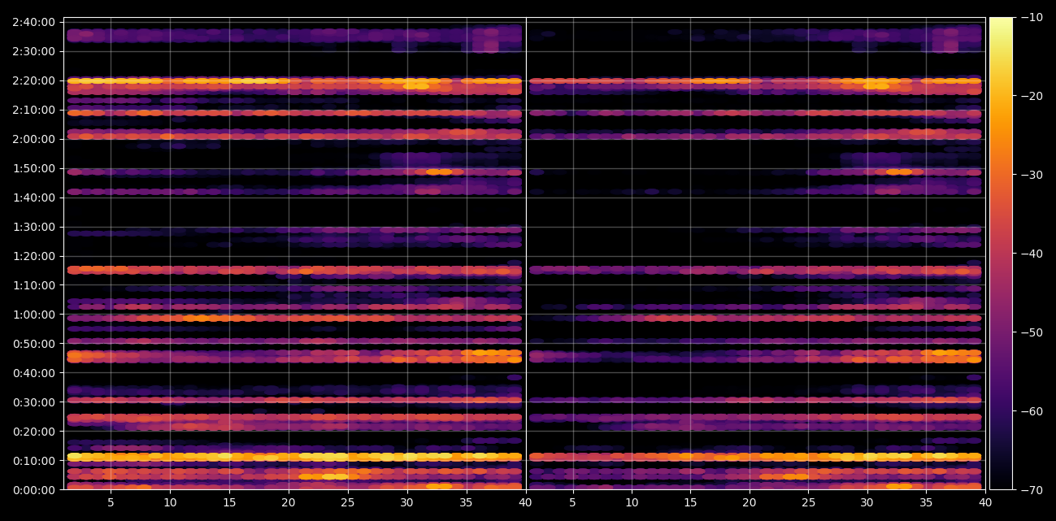The image size is (1056, 521).
Task: Click the 1:40:00 y-axis tick label
Action: point(34,197)
